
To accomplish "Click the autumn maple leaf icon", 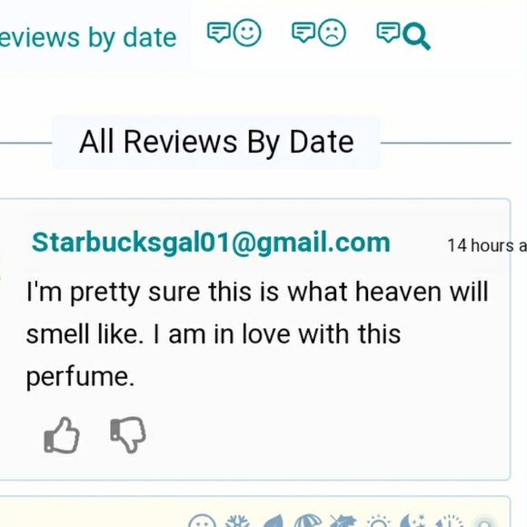I will click(x=343, y=522).
